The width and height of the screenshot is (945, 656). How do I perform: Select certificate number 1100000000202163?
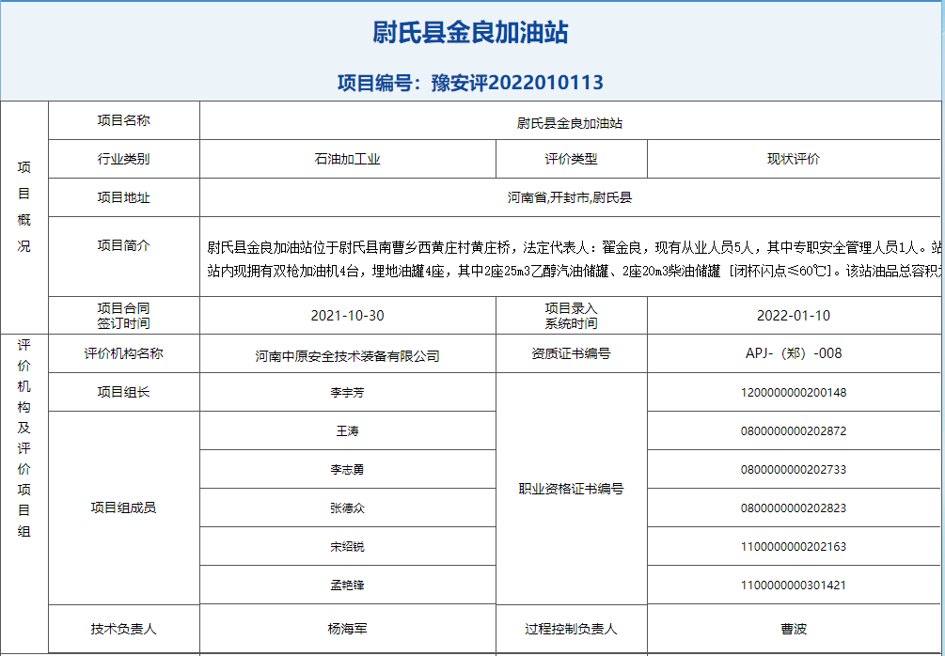(793, 547)
